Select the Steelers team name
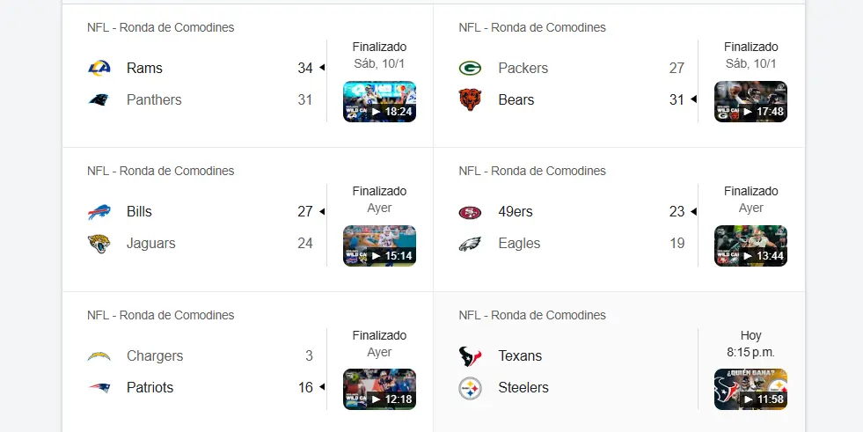Image resolution: width=863 pixels, height=432 pixels. (x=523, y=387)
